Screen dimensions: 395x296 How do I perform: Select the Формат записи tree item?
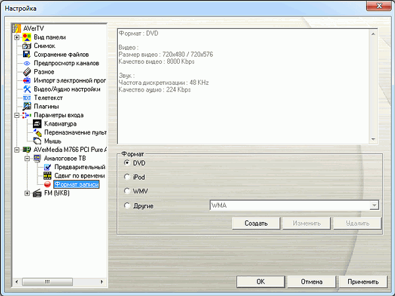(x=76, y=184)
